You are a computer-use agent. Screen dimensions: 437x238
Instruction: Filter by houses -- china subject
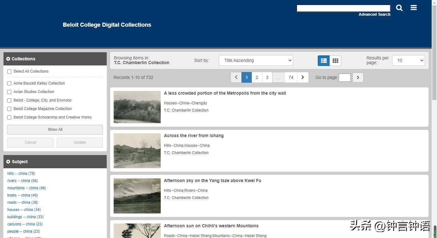tap(24, 210)
